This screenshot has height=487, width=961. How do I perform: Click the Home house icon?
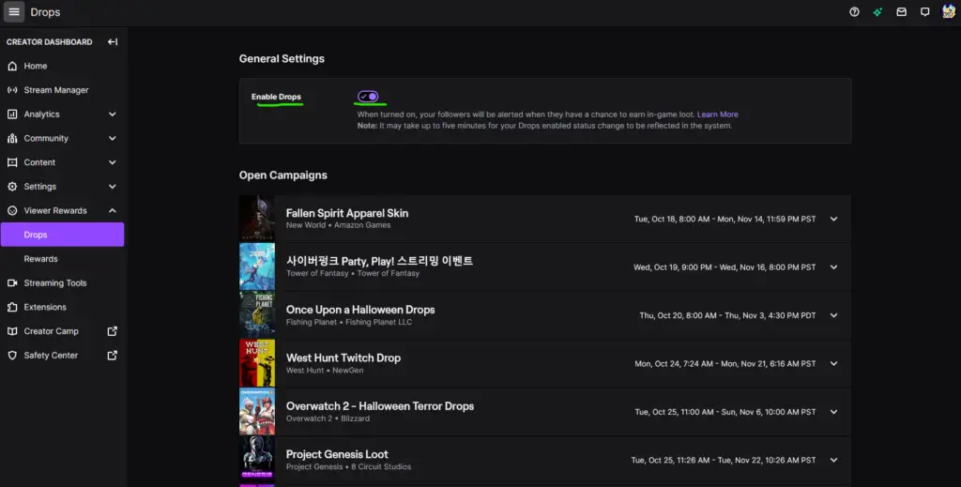point(12,66)
